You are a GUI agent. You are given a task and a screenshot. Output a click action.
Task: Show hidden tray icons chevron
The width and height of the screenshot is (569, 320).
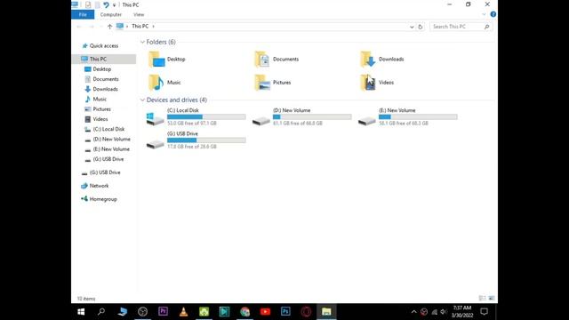pyautogui.click(x=413, y=312)
